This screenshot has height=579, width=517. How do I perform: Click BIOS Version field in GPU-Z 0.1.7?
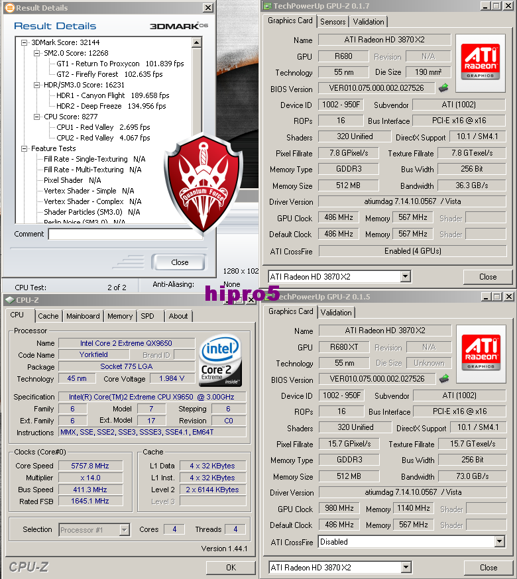coord(376,88)
